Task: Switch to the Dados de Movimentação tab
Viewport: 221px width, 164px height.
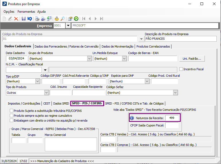Action: click(118, 46)
